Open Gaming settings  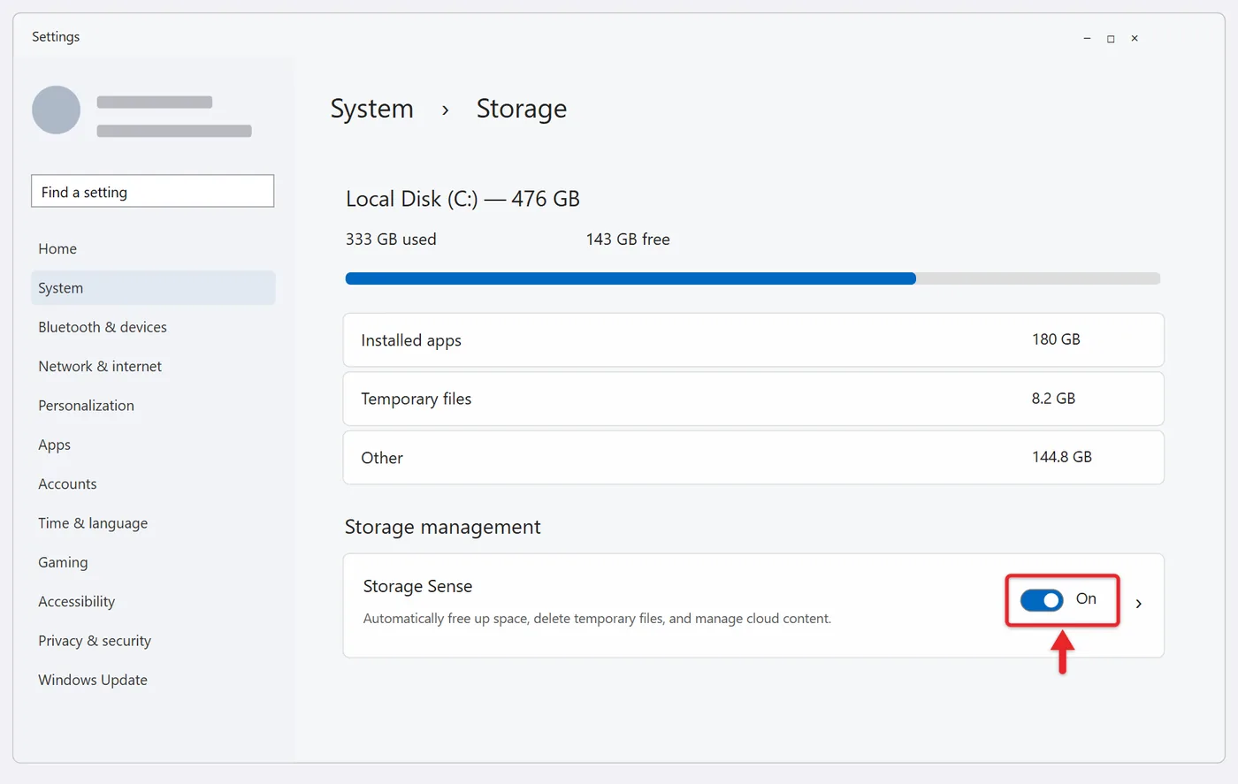63,562
